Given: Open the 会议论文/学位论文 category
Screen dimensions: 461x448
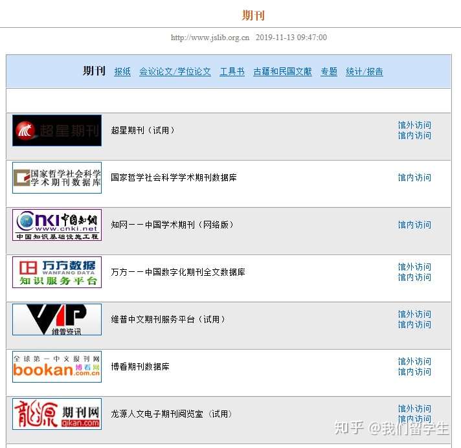Looking at the screenshot, I should click(175, 71).
